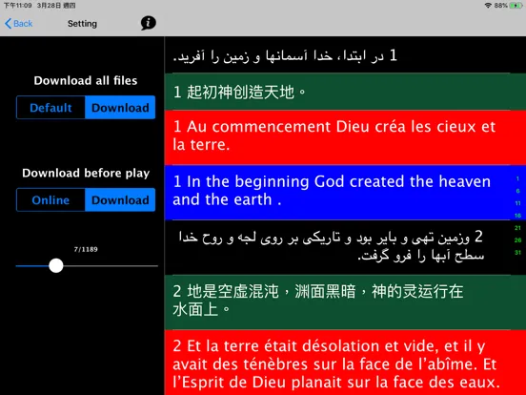Tap the Setting title in the navigation bar

click(x=82, y=24)
